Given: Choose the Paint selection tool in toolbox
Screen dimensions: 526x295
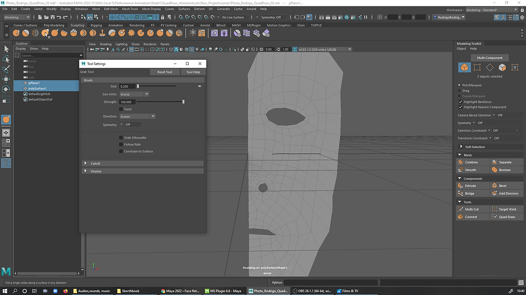Looking at the screenshot, I should coord(6,69).
